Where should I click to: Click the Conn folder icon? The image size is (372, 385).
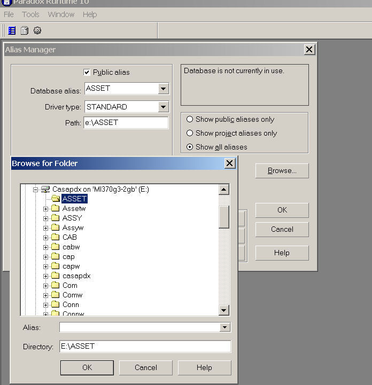[56, 304]
